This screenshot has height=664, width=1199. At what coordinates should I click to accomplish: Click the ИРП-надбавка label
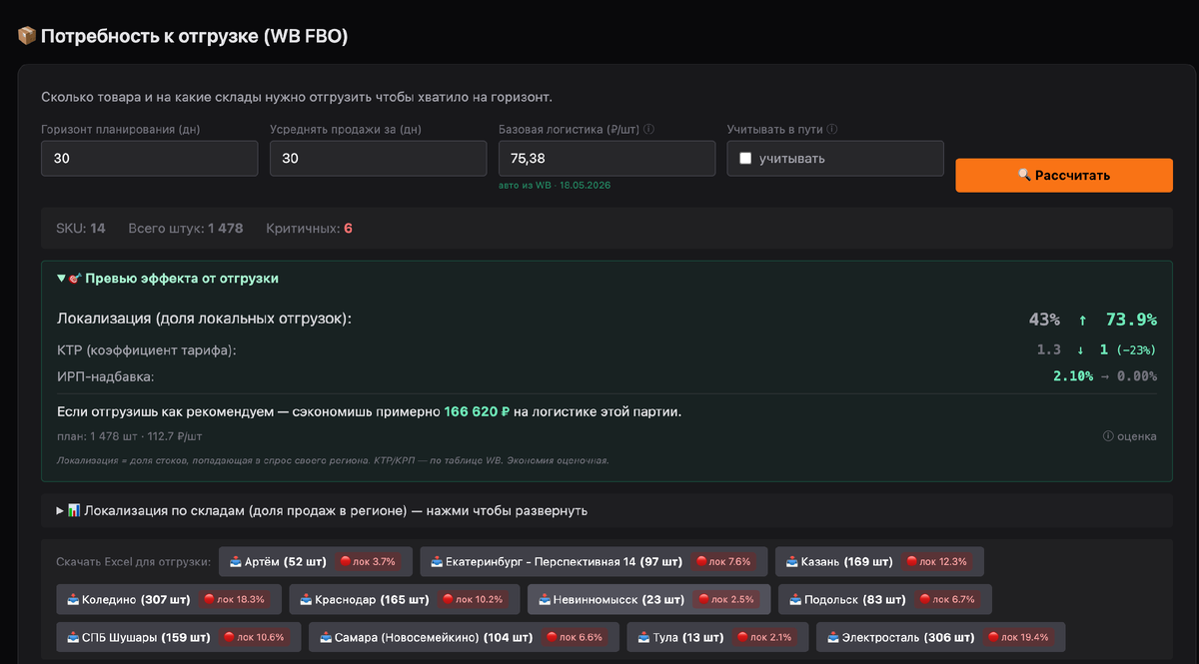[106, 376]
